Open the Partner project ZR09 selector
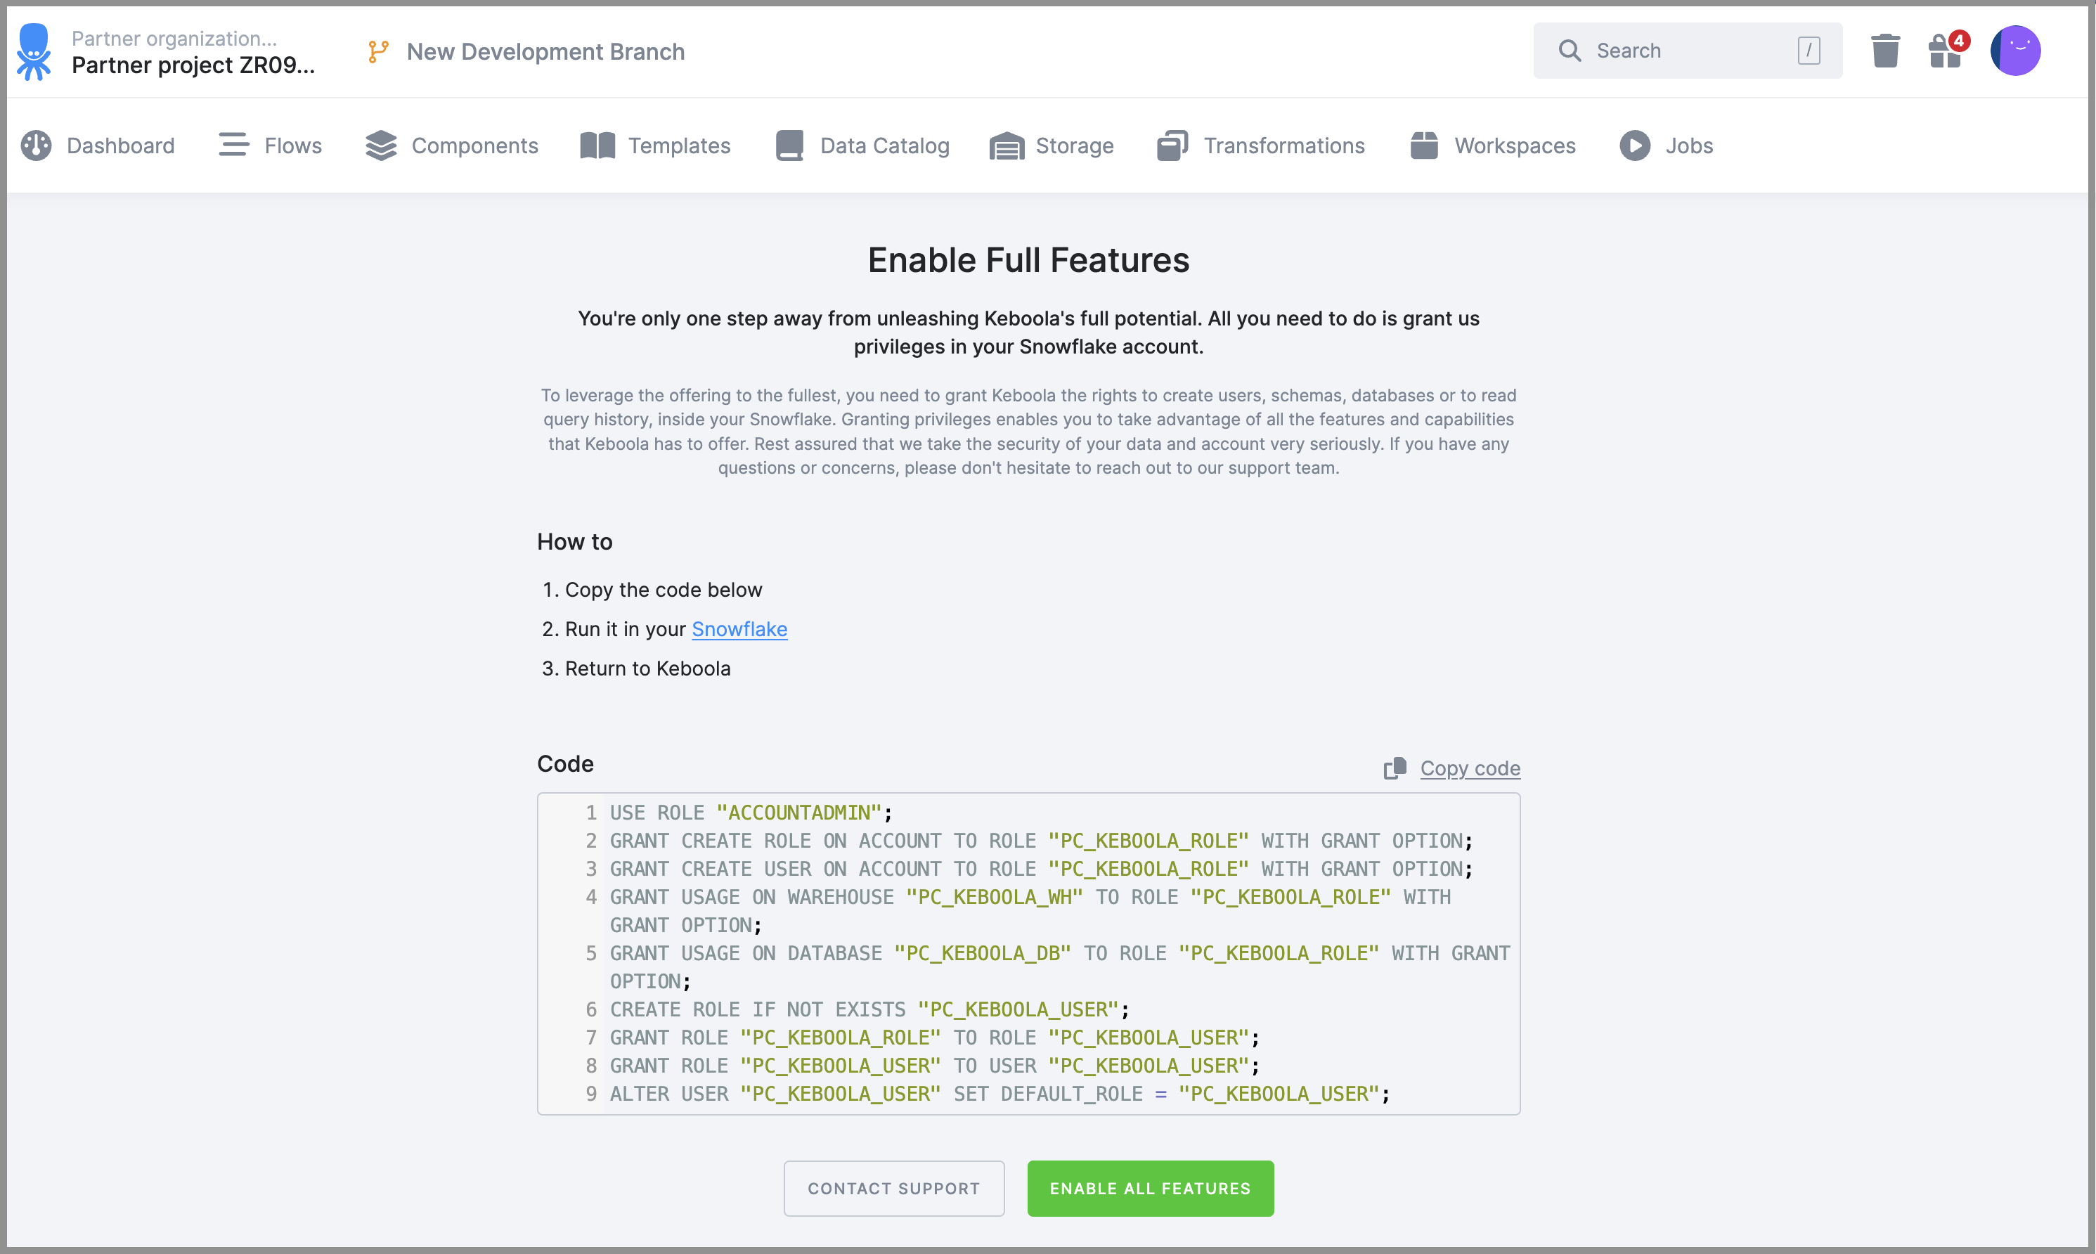2096x1254 pixels. pos(193,65)
